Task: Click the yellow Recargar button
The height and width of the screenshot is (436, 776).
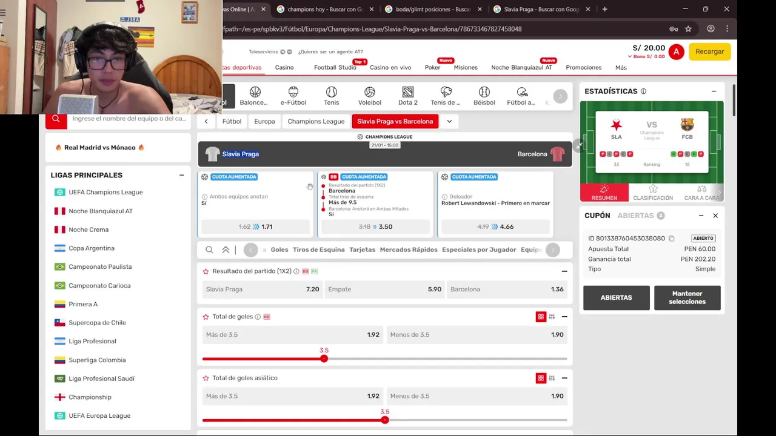Action: [710, 52]
